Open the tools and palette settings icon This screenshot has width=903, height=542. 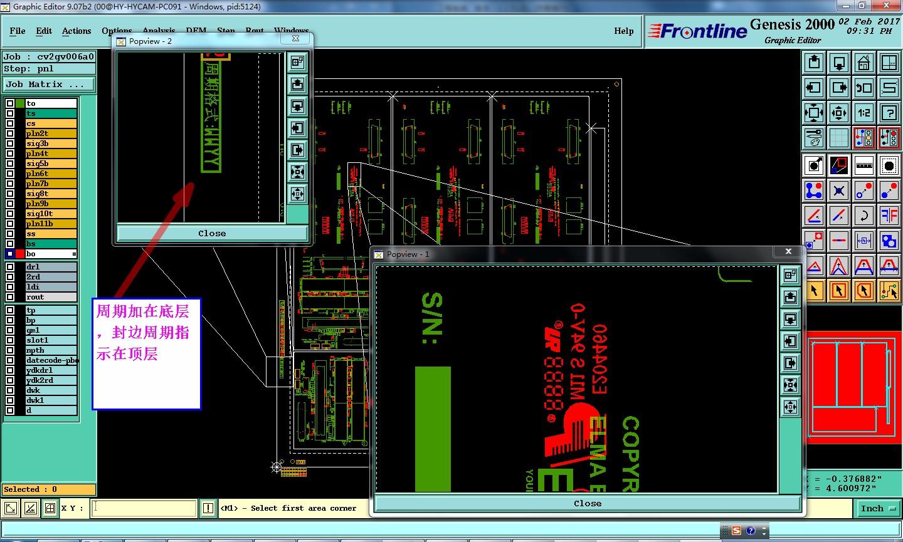click(x=814, y=138)
